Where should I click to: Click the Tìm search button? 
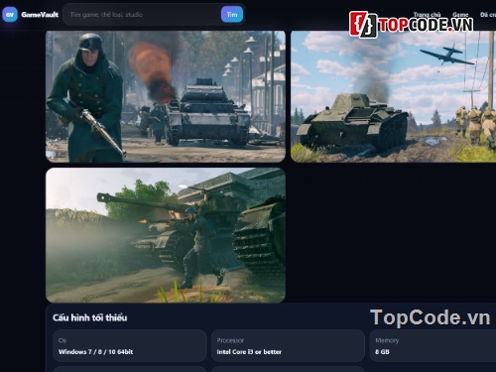point(232,15)
